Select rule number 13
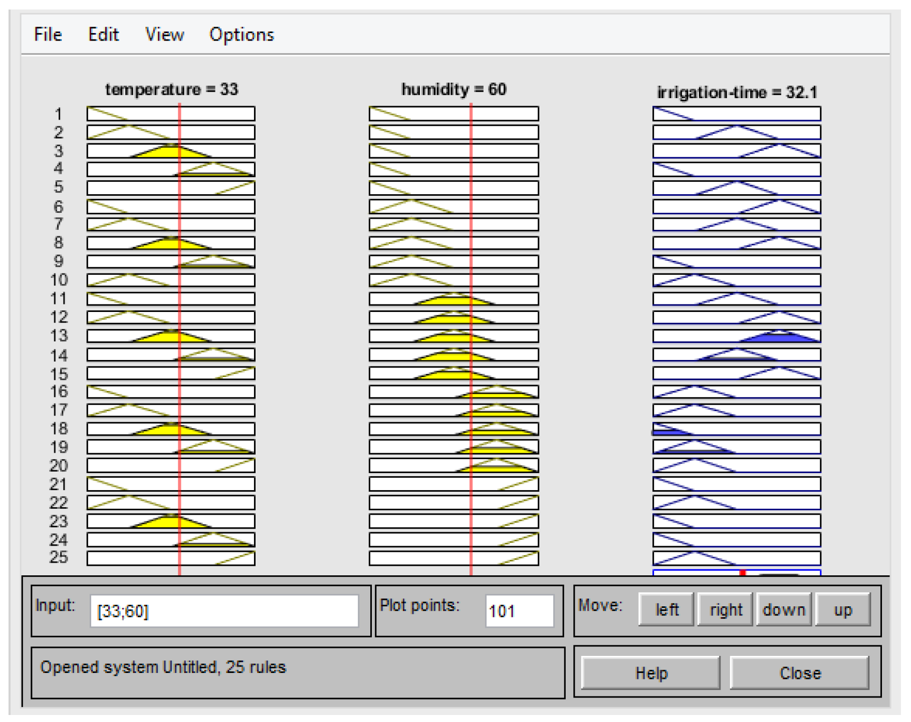911x722 pixels. pyautogui.click(x=59, y=336)
